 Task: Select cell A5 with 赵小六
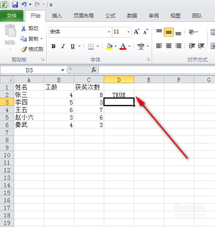click(x=29, y=117)
